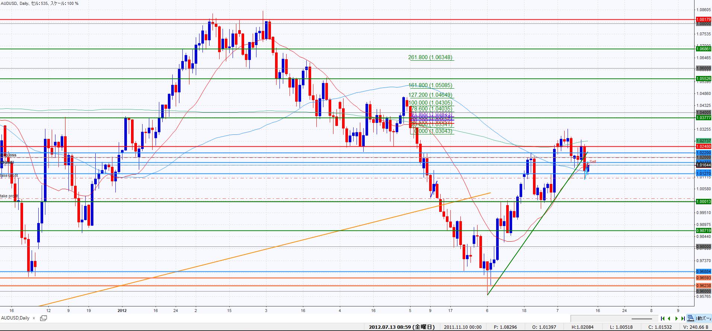Click the gray 0.98000 level label
Screen dimensions: 712x331
coord(703,246)
